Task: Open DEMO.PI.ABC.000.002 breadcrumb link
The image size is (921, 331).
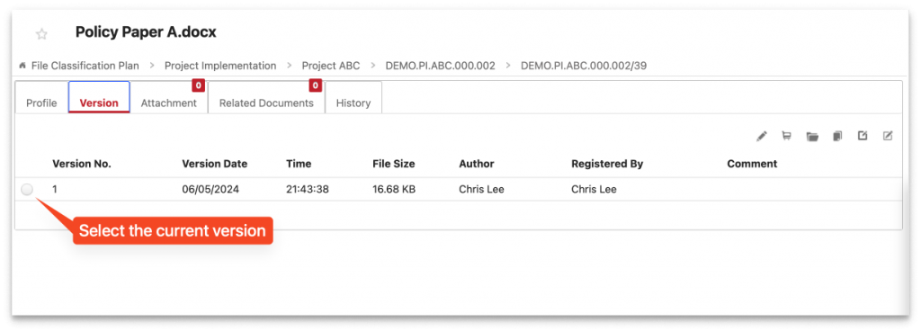Action: (x=441, y=66)
